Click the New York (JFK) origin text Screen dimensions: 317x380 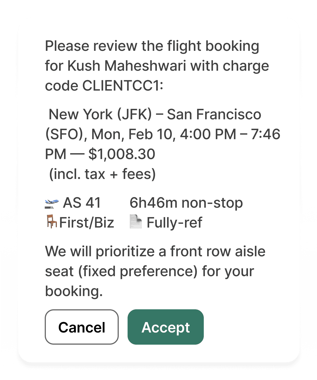tap(100, 114)
